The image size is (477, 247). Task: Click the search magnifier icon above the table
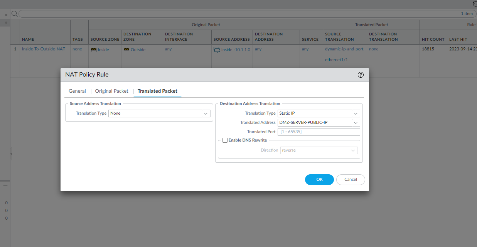(14, 13)
